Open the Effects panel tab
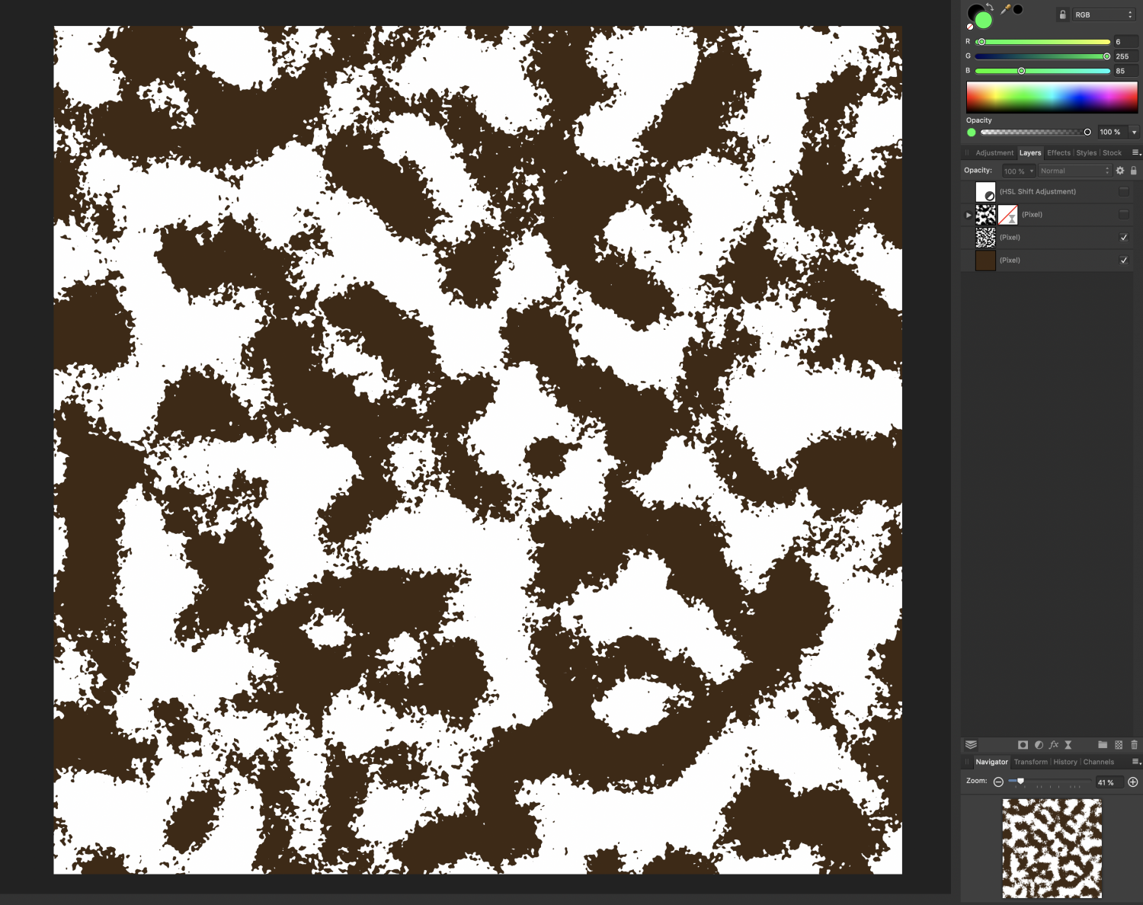The width and height of the screenshot is (1143, 905). coord(1058,152)
